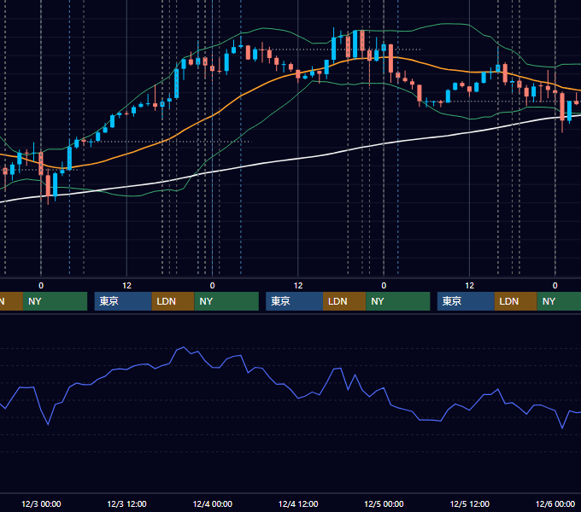Select the orange moving average line
Screen dimensions: 581x512
[241, 96]
